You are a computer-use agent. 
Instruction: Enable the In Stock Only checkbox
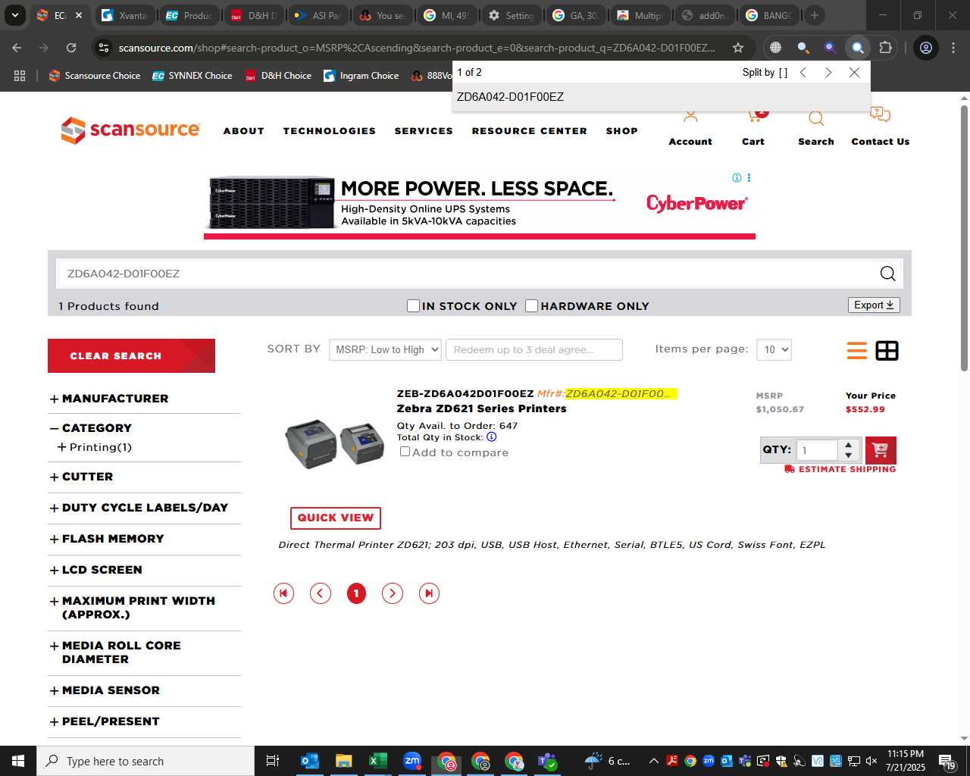413,305
